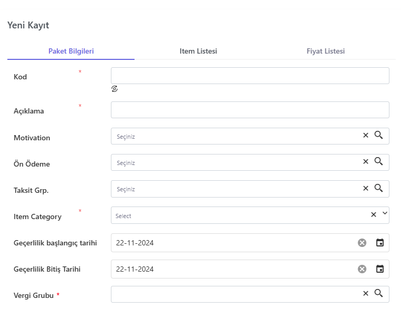Viewport: 401px width, 320px height.
Task: Clear the Vergi Grubu field with X
Action: pyautogui.click(x=366, y=293)
